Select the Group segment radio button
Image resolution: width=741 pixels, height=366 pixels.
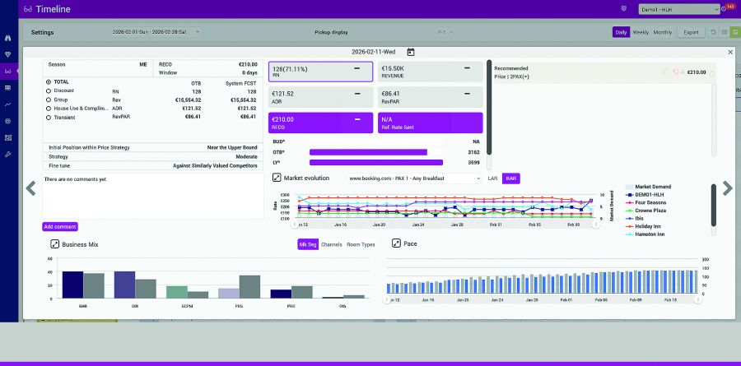click(49, 100)
